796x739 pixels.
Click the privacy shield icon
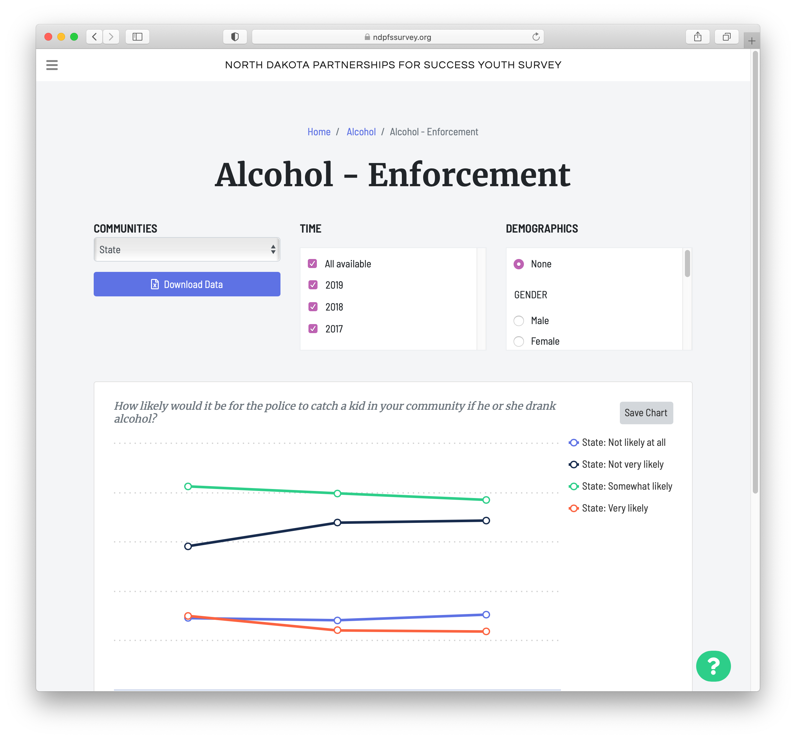tap(235, 37)
